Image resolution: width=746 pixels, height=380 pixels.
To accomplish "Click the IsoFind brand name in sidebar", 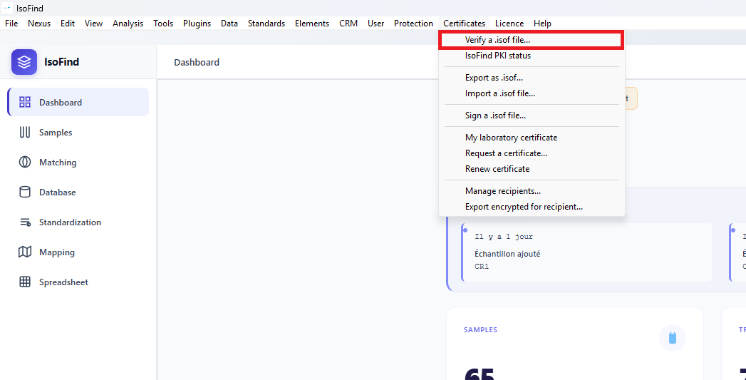I will (62, 62).
